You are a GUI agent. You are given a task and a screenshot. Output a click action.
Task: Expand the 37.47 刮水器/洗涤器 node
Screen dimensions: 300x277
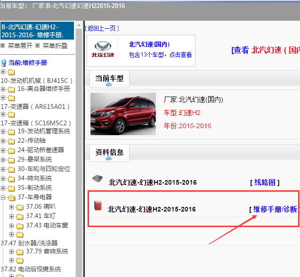pos(11,234)
